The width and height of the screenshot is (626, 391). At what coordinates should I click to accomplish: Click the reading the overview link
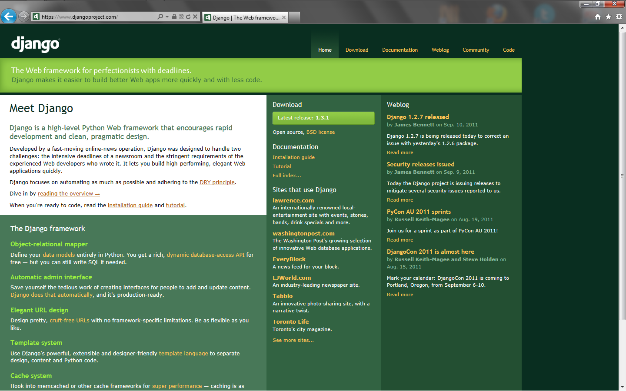point(69,194)
